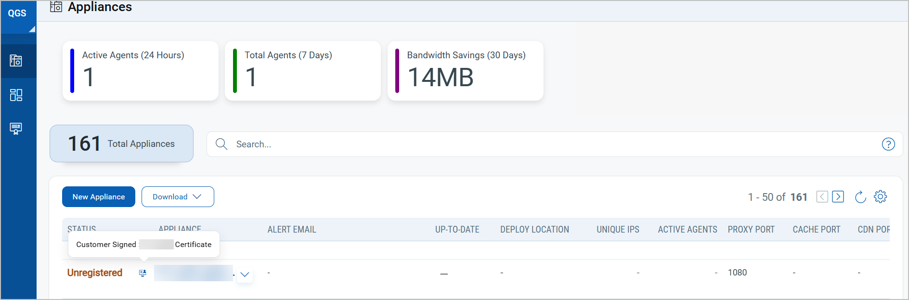The image size is (909, 300).
Task: Expand the appliance row chevron
Action: click(x=245, y=274)
